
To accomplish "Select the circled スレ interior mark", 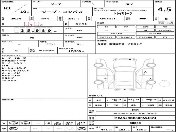I will (82, 129).
